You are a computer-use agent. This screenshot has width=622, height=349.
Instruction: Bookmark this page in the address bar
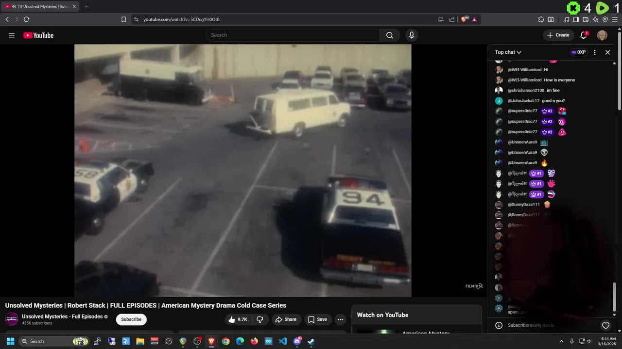click(123, 19)
